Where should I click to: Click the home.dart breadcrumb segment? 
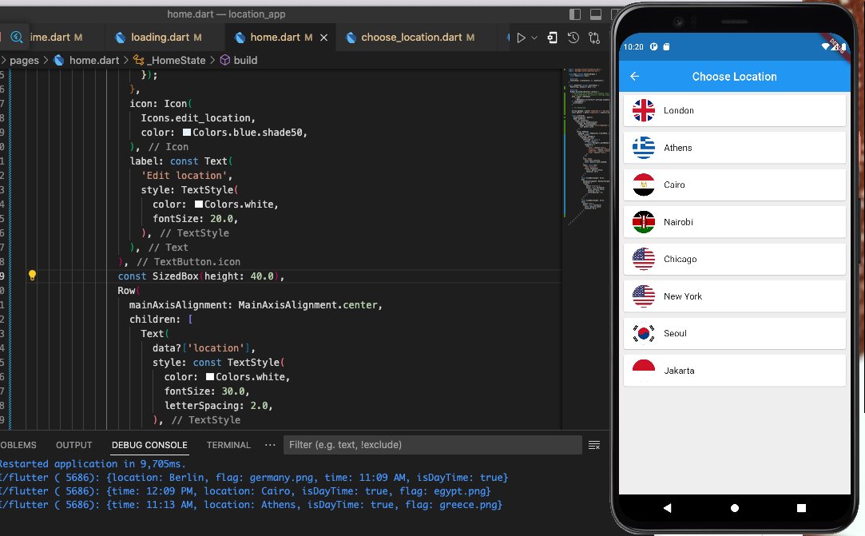click(x=93, y=60)
